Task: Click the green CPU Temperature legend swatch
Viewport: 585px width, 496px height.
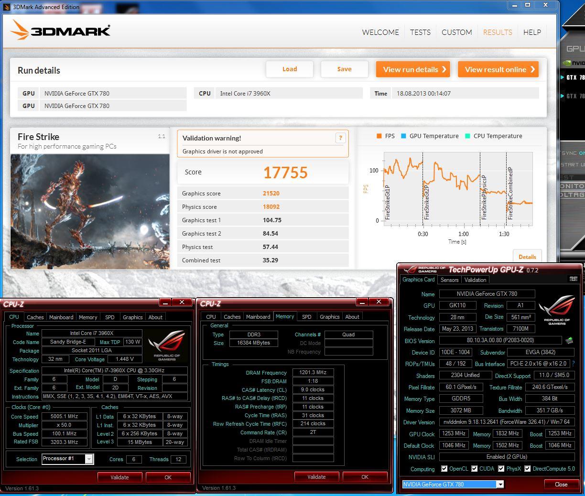Action: tap(467, 136)
